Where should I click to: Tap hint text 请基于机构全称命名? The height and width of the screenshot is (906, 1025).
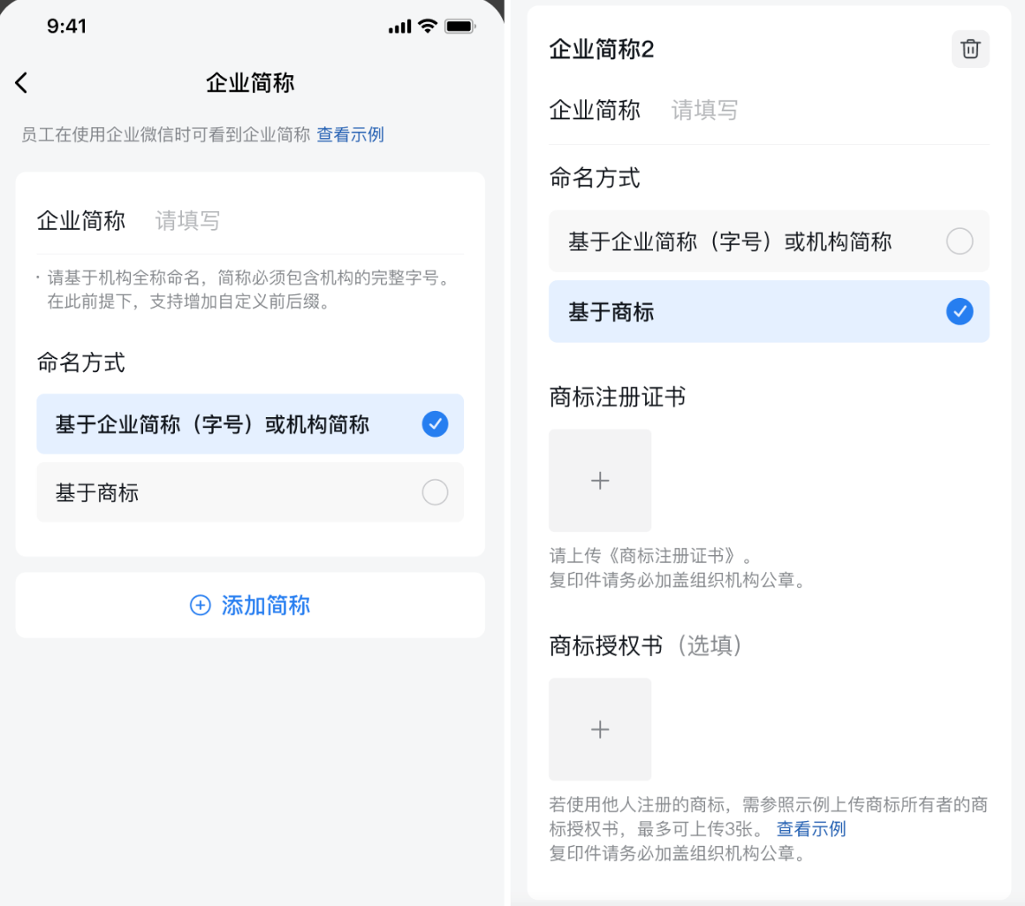pyautogui.click(x=250, y=290)
